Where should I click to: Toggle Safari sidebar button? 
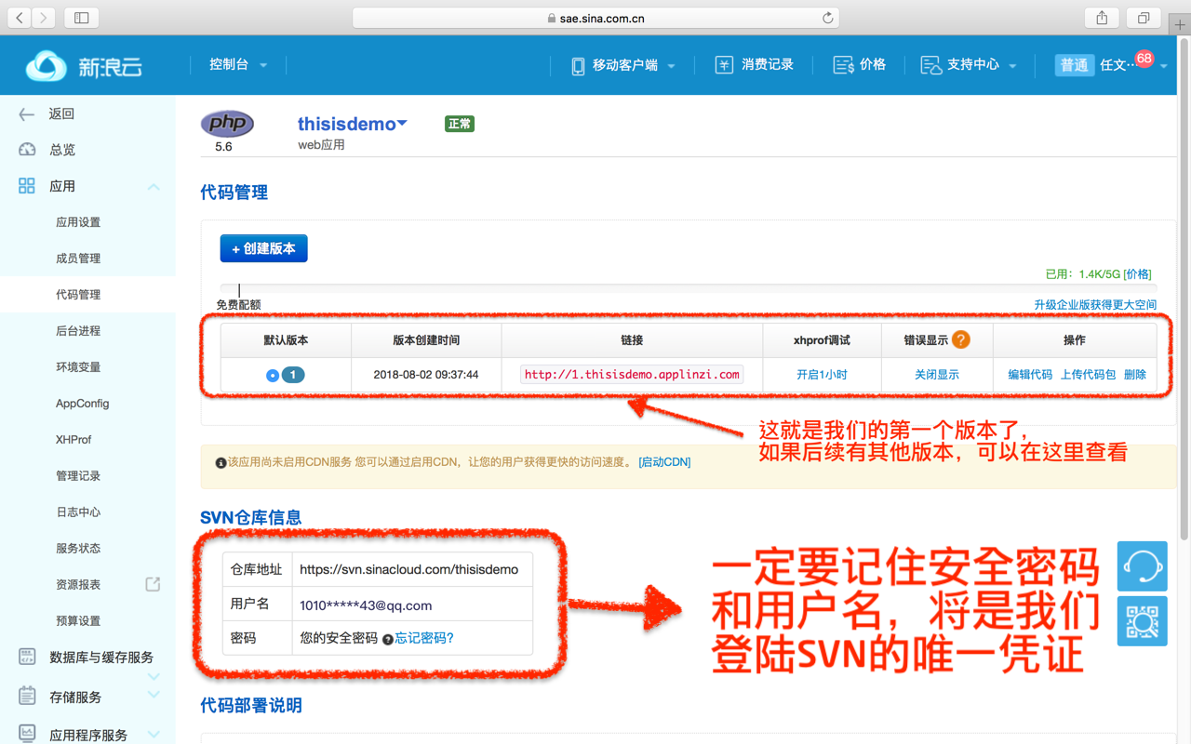pos(82,18)
